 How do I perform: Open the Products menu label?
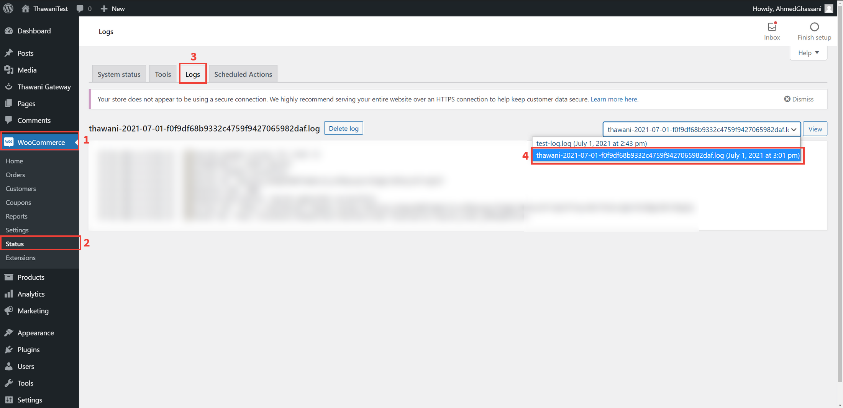31,277
